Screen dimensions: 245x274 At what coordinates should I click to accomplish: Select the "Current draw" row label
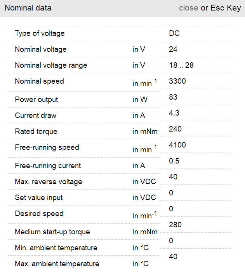(x=35, y=116)
